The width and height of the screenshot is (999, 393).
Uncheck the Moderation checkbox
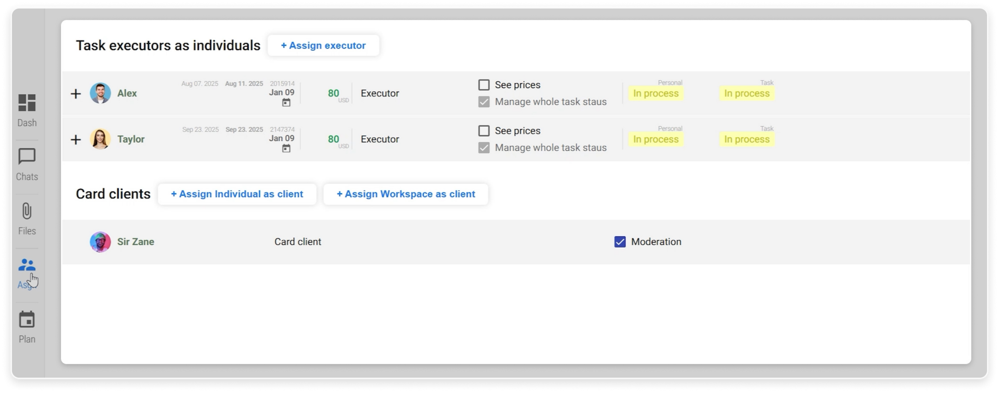coord(620,242)
